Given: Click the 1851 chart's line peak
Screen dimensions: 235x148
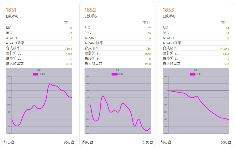Looking at the screenshot, I should 50,84.
